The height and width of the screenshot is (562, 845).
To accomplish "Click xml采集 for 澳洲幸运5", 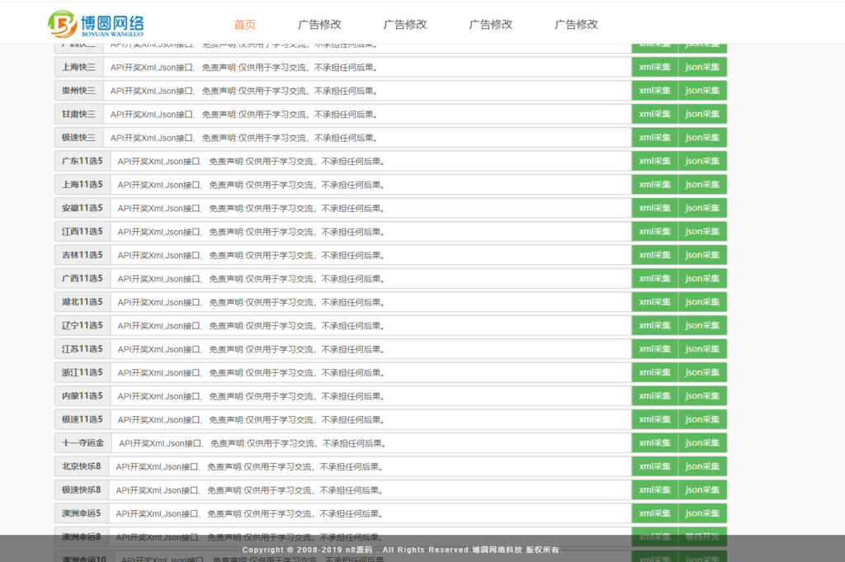I will [x=654, y=513].
